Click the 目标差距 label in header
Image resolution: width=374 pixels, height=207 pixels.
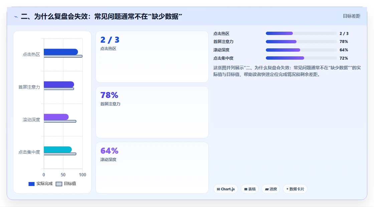click(352, 16)
